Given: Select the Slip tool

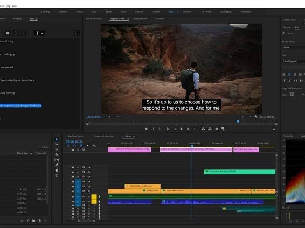Looking at the screenshot, I should click(x=57, y=160).
